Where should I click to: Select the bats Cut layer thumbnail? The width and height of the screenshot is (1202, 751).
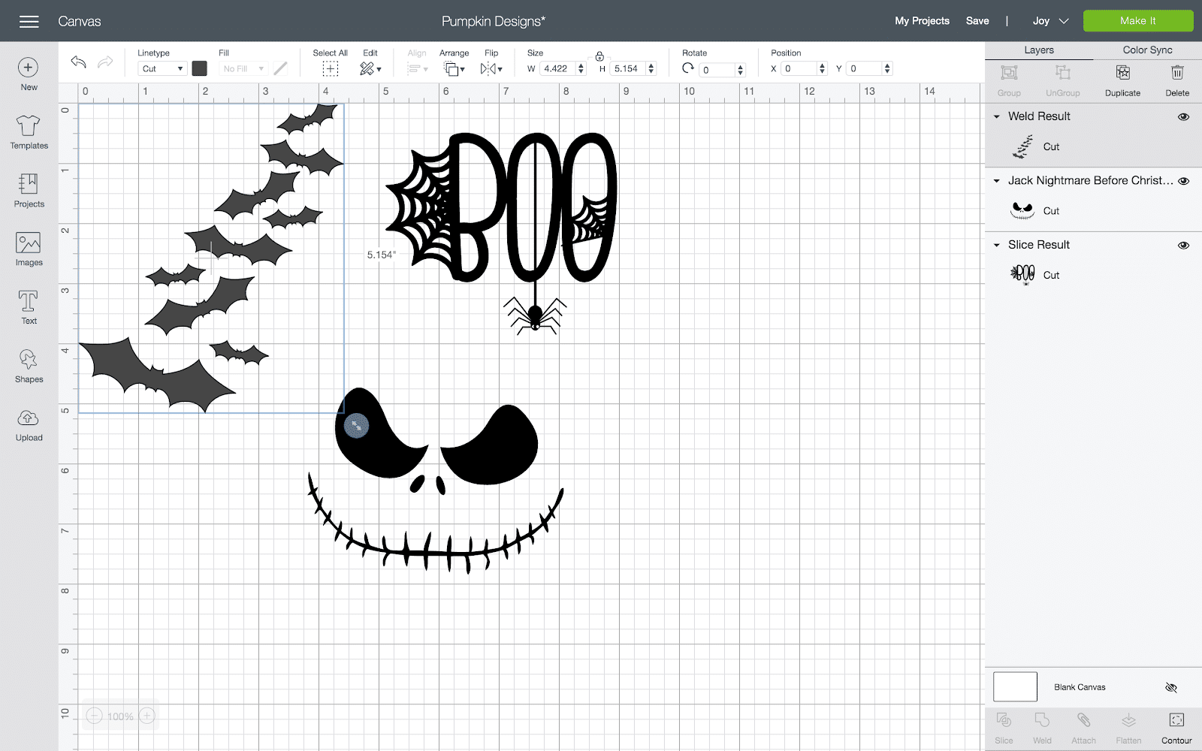[1022, 147]
